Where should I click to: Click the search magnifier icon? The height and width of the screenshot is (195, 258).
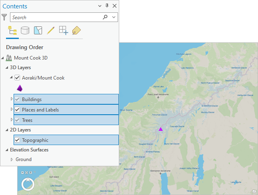click(x=105, y=17)
